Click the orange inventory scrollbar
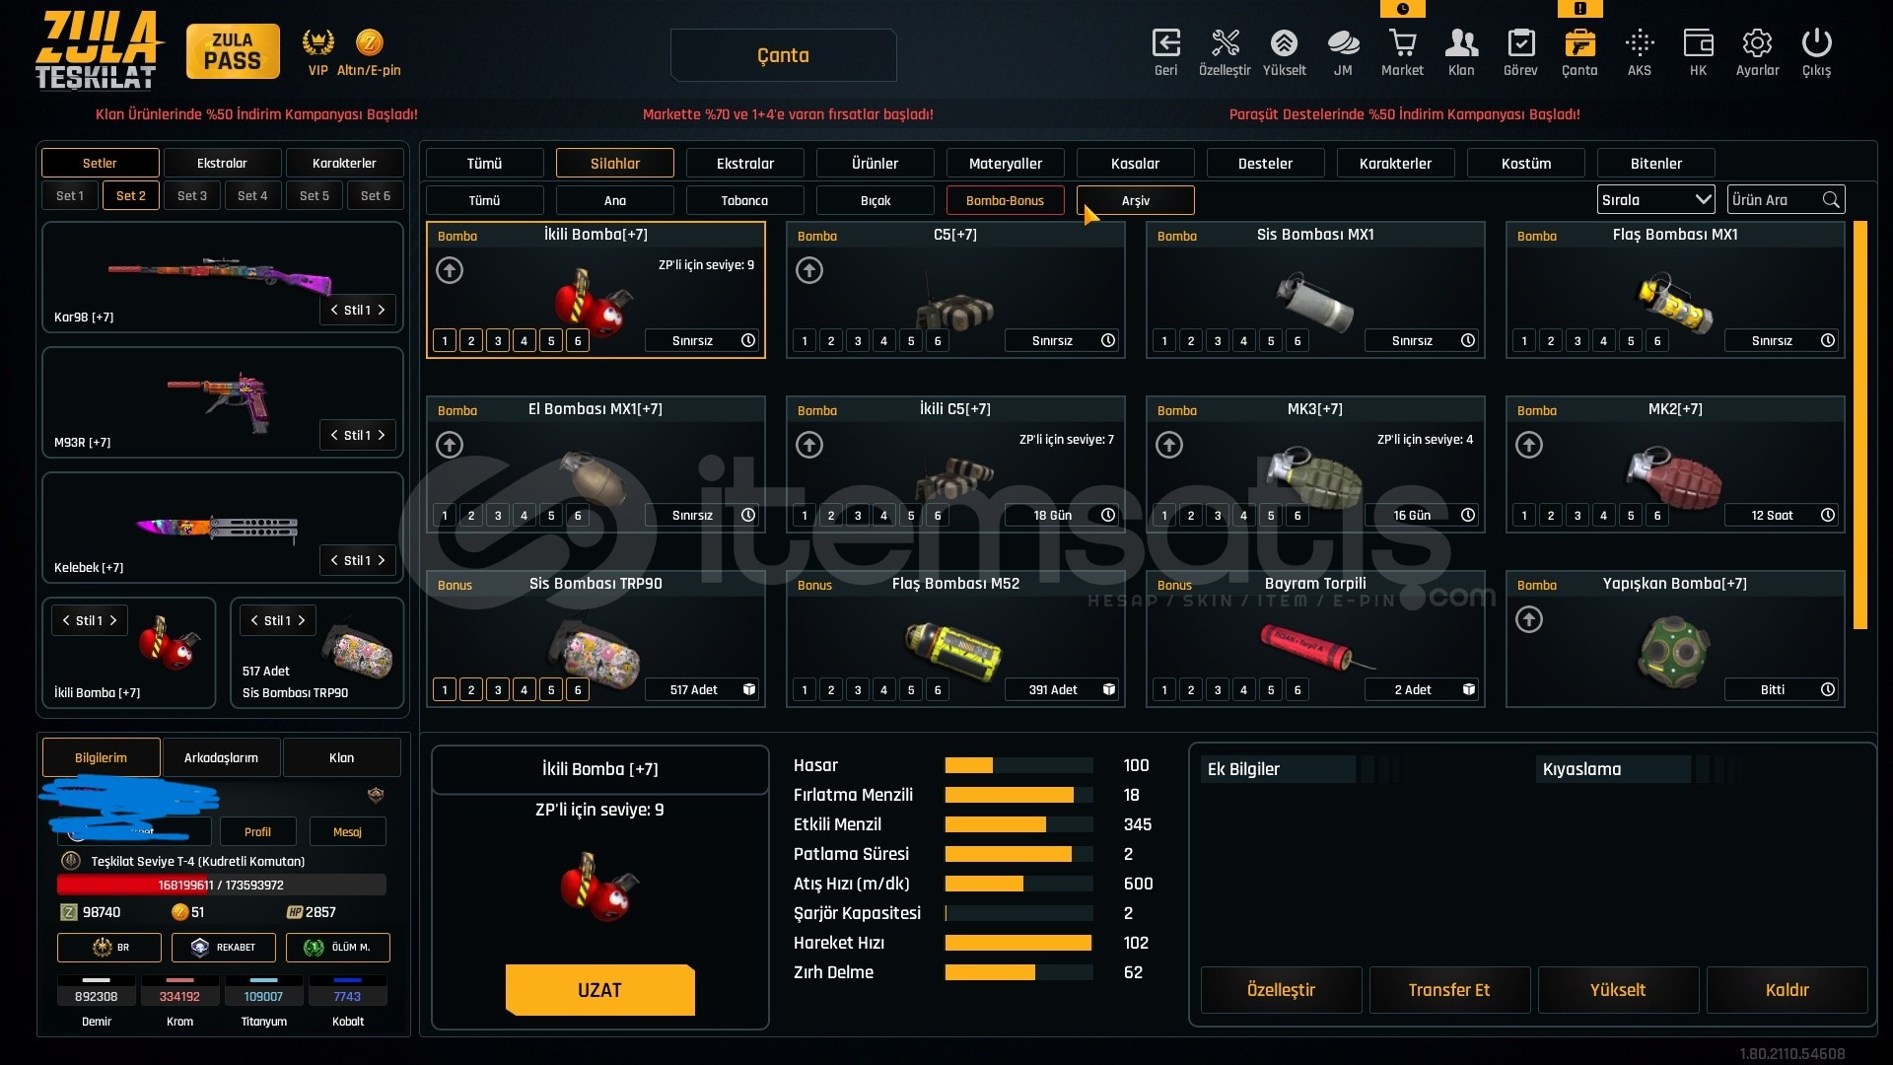Viewport: 1893px width, 1065px height. coord(1859,424)
